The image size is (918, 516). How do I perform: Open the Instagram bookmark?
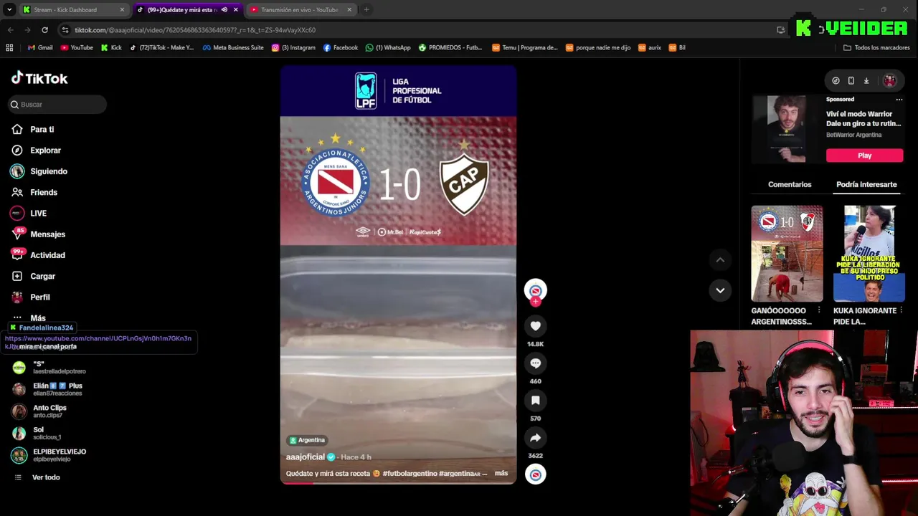click(x=293, y=48)
